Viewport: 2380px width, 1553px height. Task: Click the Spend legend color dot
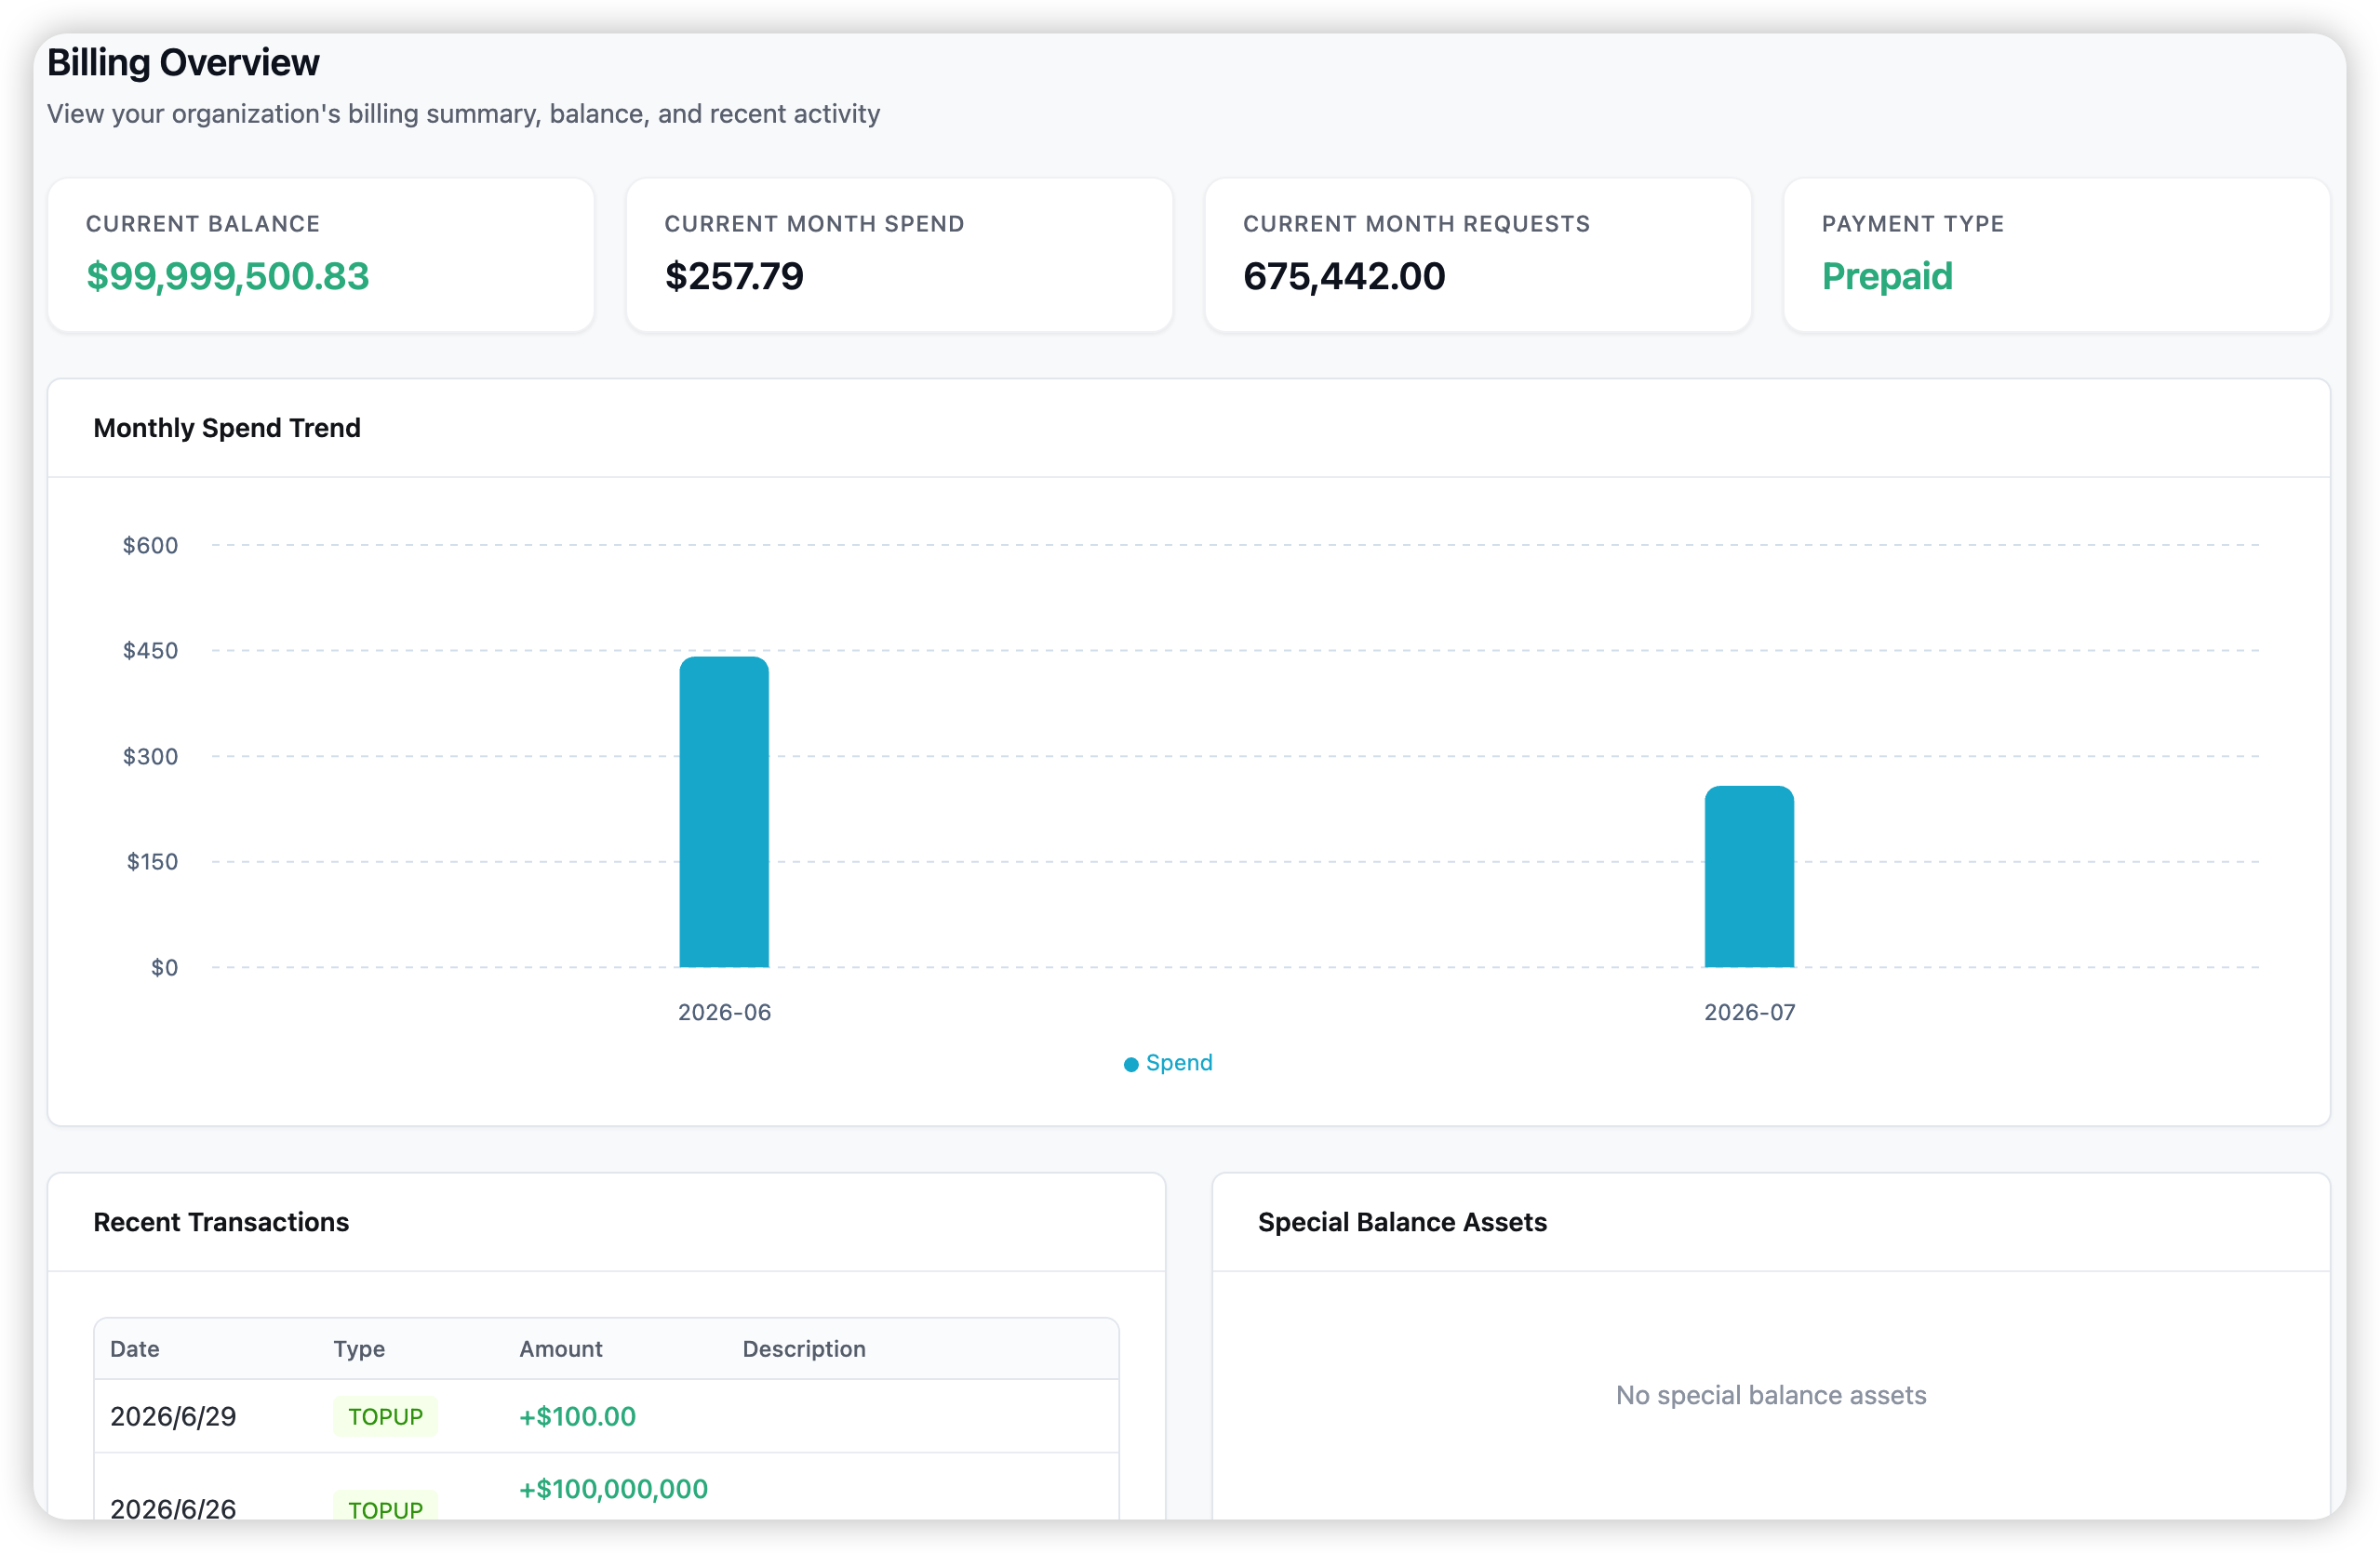point(1131,1064)
